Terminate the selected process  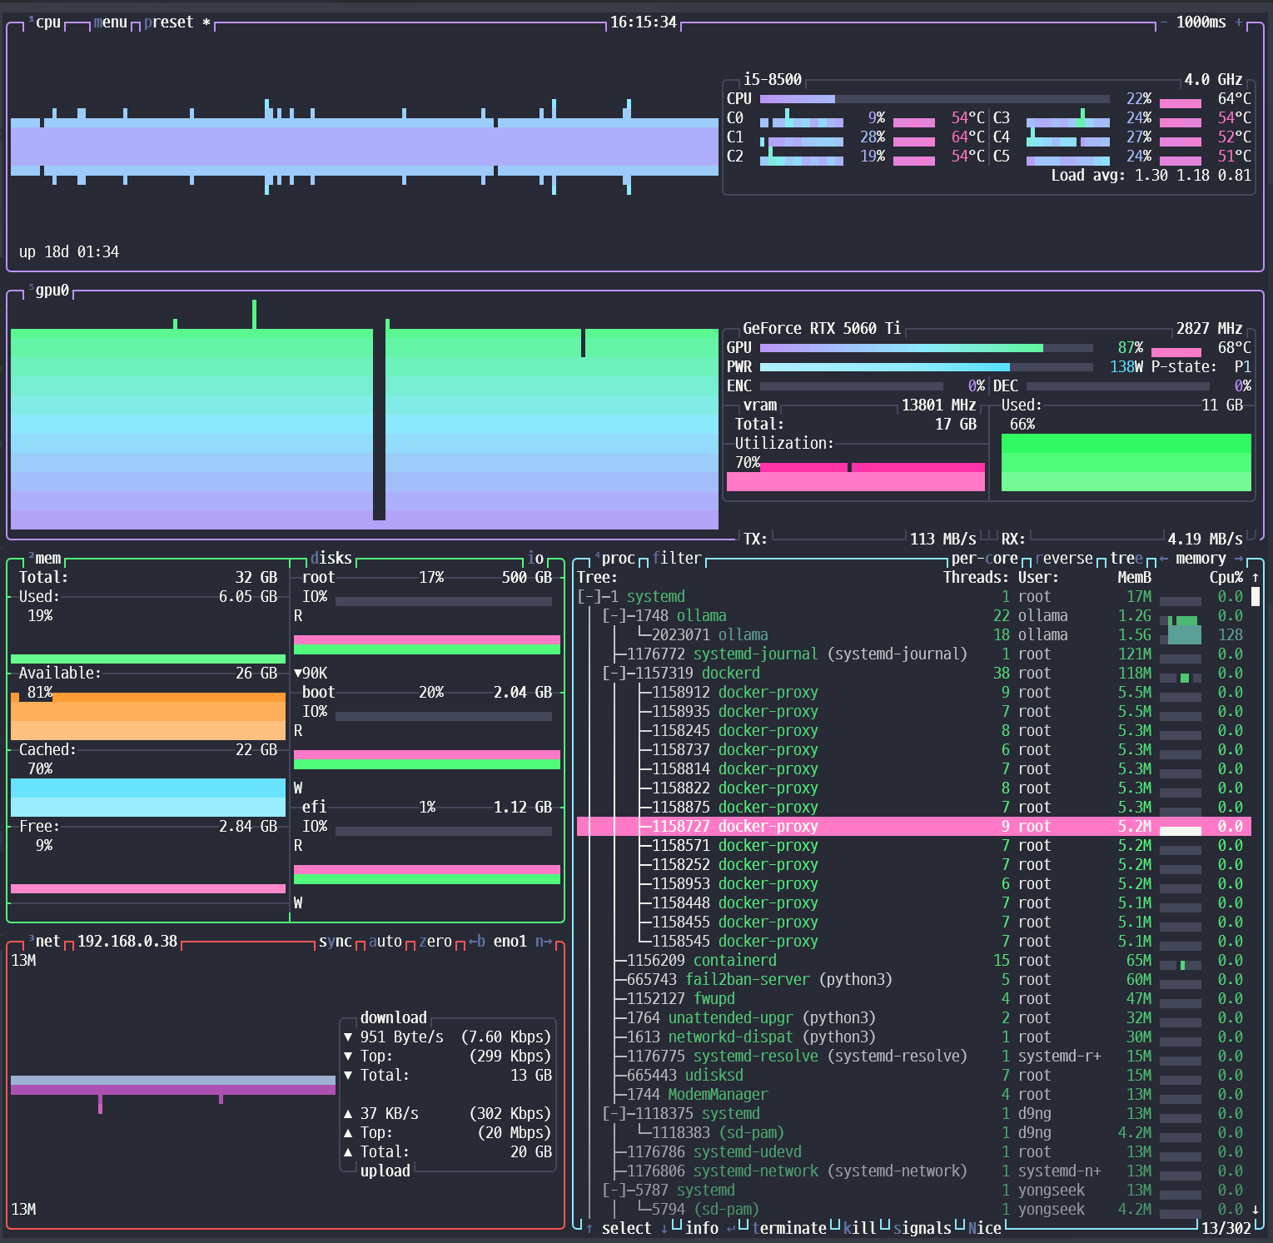789,1228
